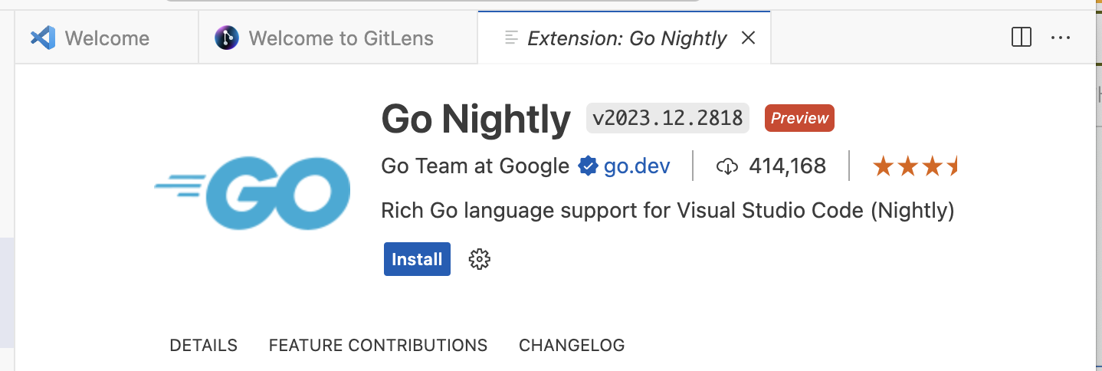
Task: Close the Extension: Go Nightly tab
Action: [749, 38]
